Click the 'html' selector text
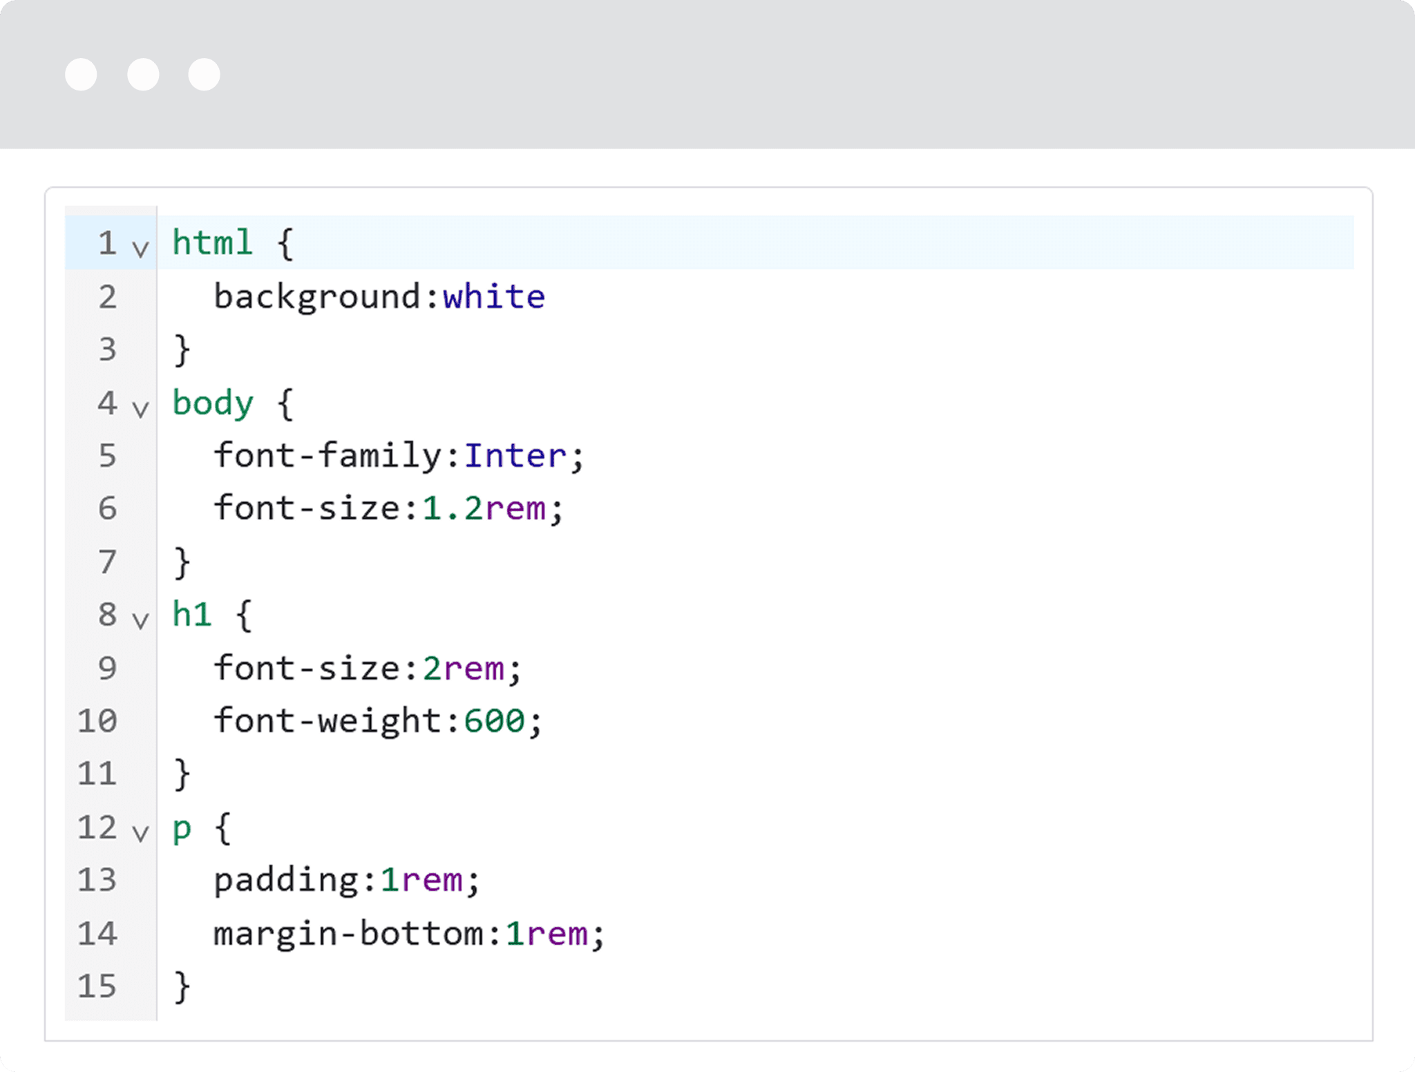This screenshot has height=1072, width=1415. coord(212,243)
